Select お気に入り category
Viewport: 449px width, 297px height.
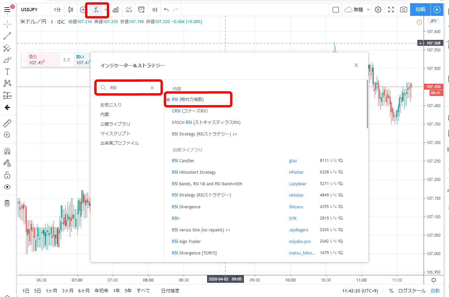(x=111, y=105)
